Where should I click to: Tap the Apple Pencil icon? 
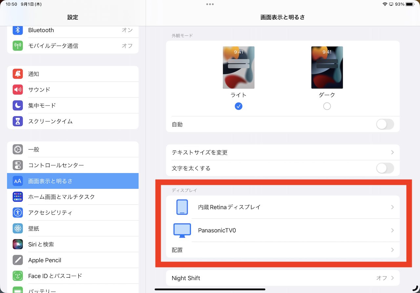click(x=18, y=260)
